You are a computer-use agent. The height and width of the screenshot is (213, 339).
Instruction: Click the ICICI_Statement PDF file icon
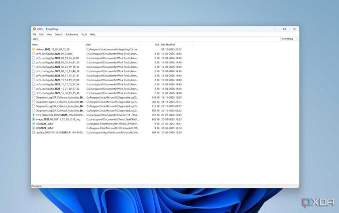34,115
